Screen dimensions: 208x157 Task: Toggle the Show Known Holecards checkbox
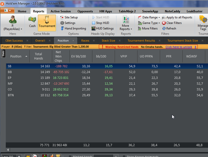click(124, 156)
